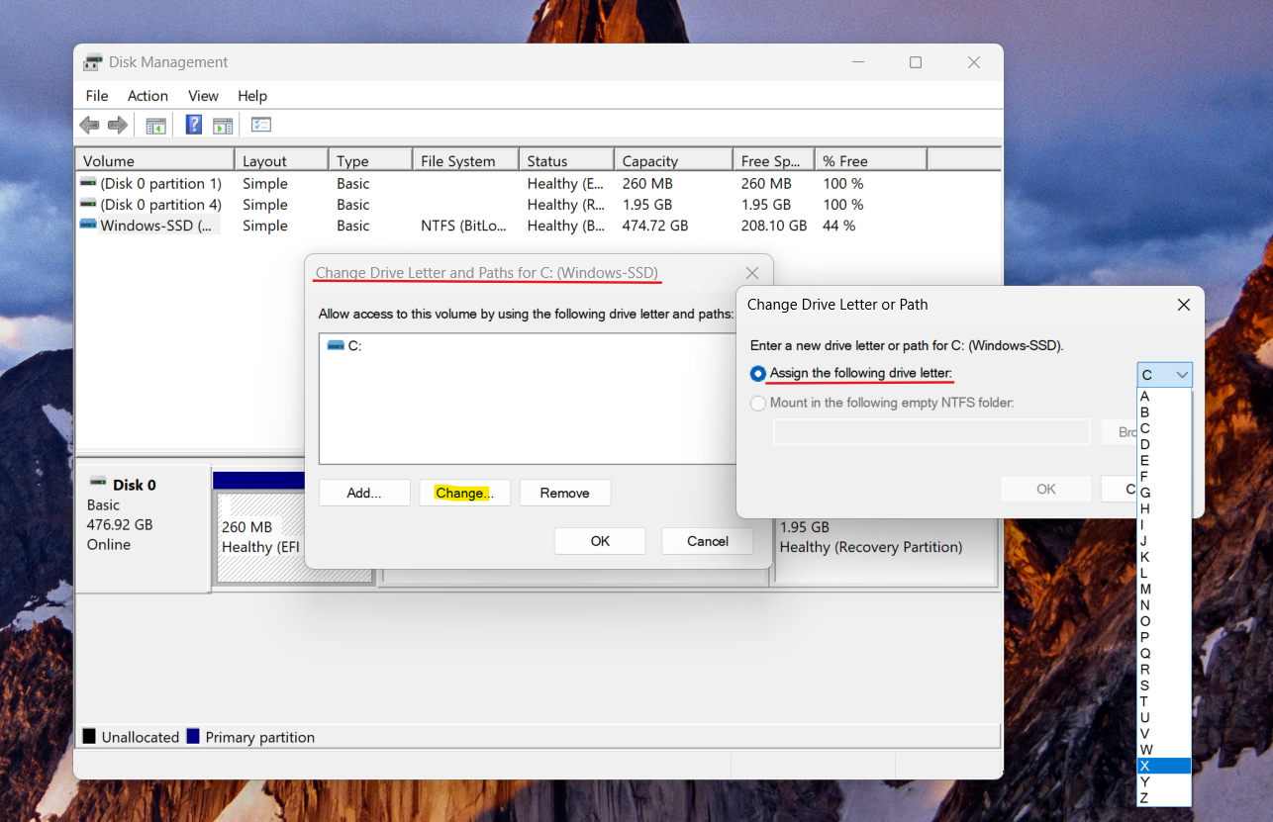Open the Help menu
1273x822 pixels.
pyautogui.click(x=252, y=96)
